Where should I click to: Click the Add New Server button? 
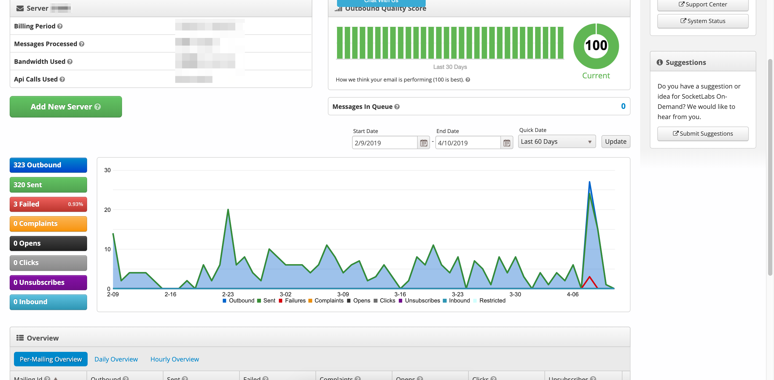(66, 106)
